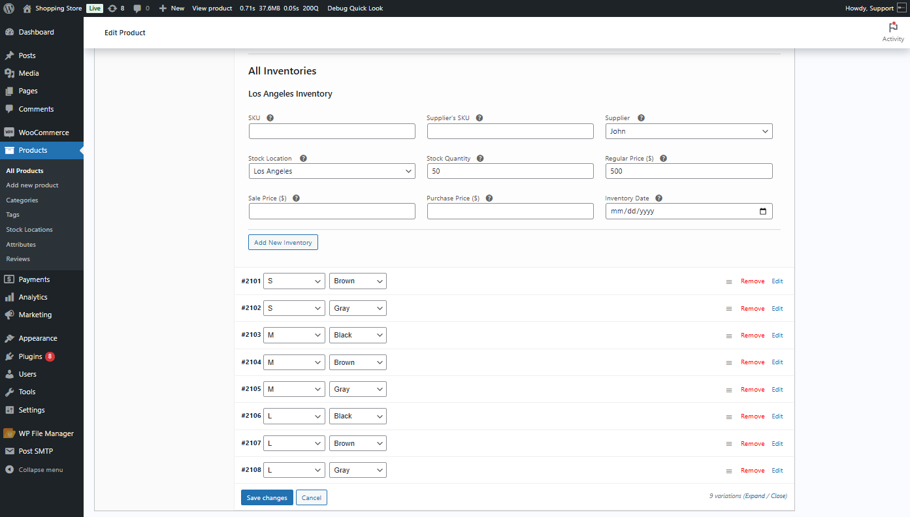Image resolution: width=910 pixels, height=517 pixels.
Task: Open the comments bubble icon in admin bar
Action: pos(141,8)
